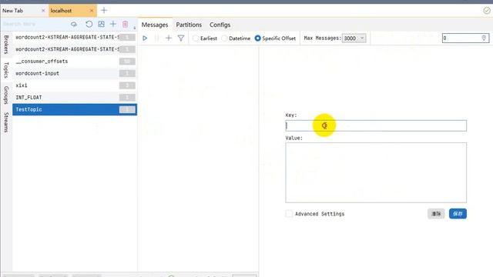Open the Configs tab
493x277 pixels.
[220, 25]
